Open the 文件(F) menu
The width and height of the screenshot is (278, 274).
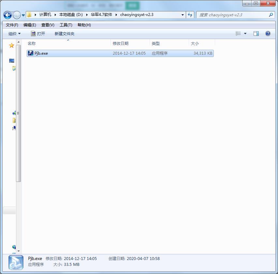click(x=12, y=25)
